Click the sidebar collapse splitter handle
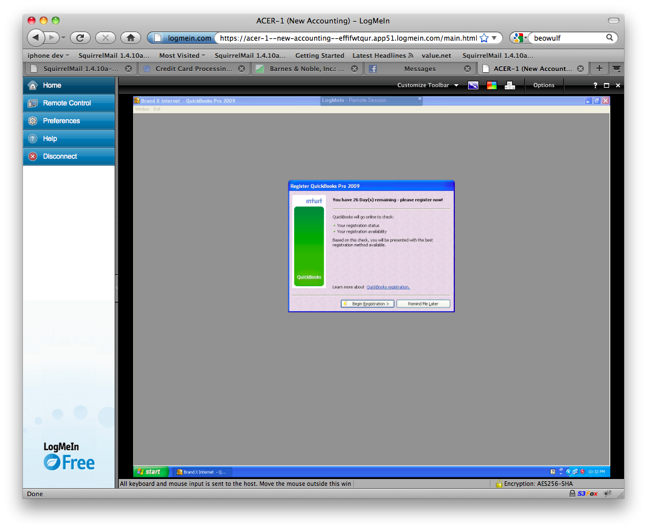Viewport: 647px width, 530px height. pyautogui.click(x=117, y=288)
